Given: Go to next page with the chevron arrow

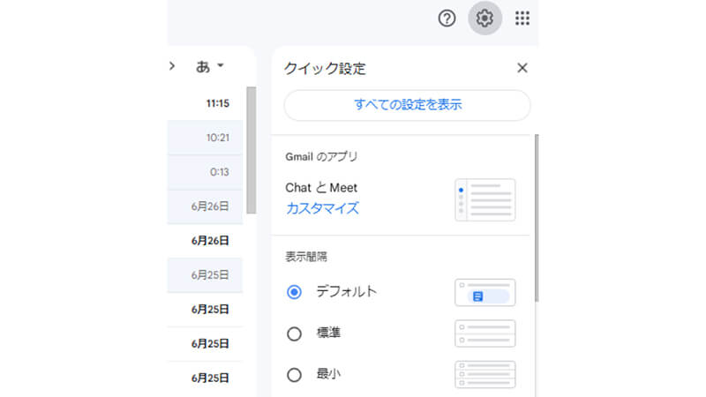Looking at the screenshot, I should 172,66.
